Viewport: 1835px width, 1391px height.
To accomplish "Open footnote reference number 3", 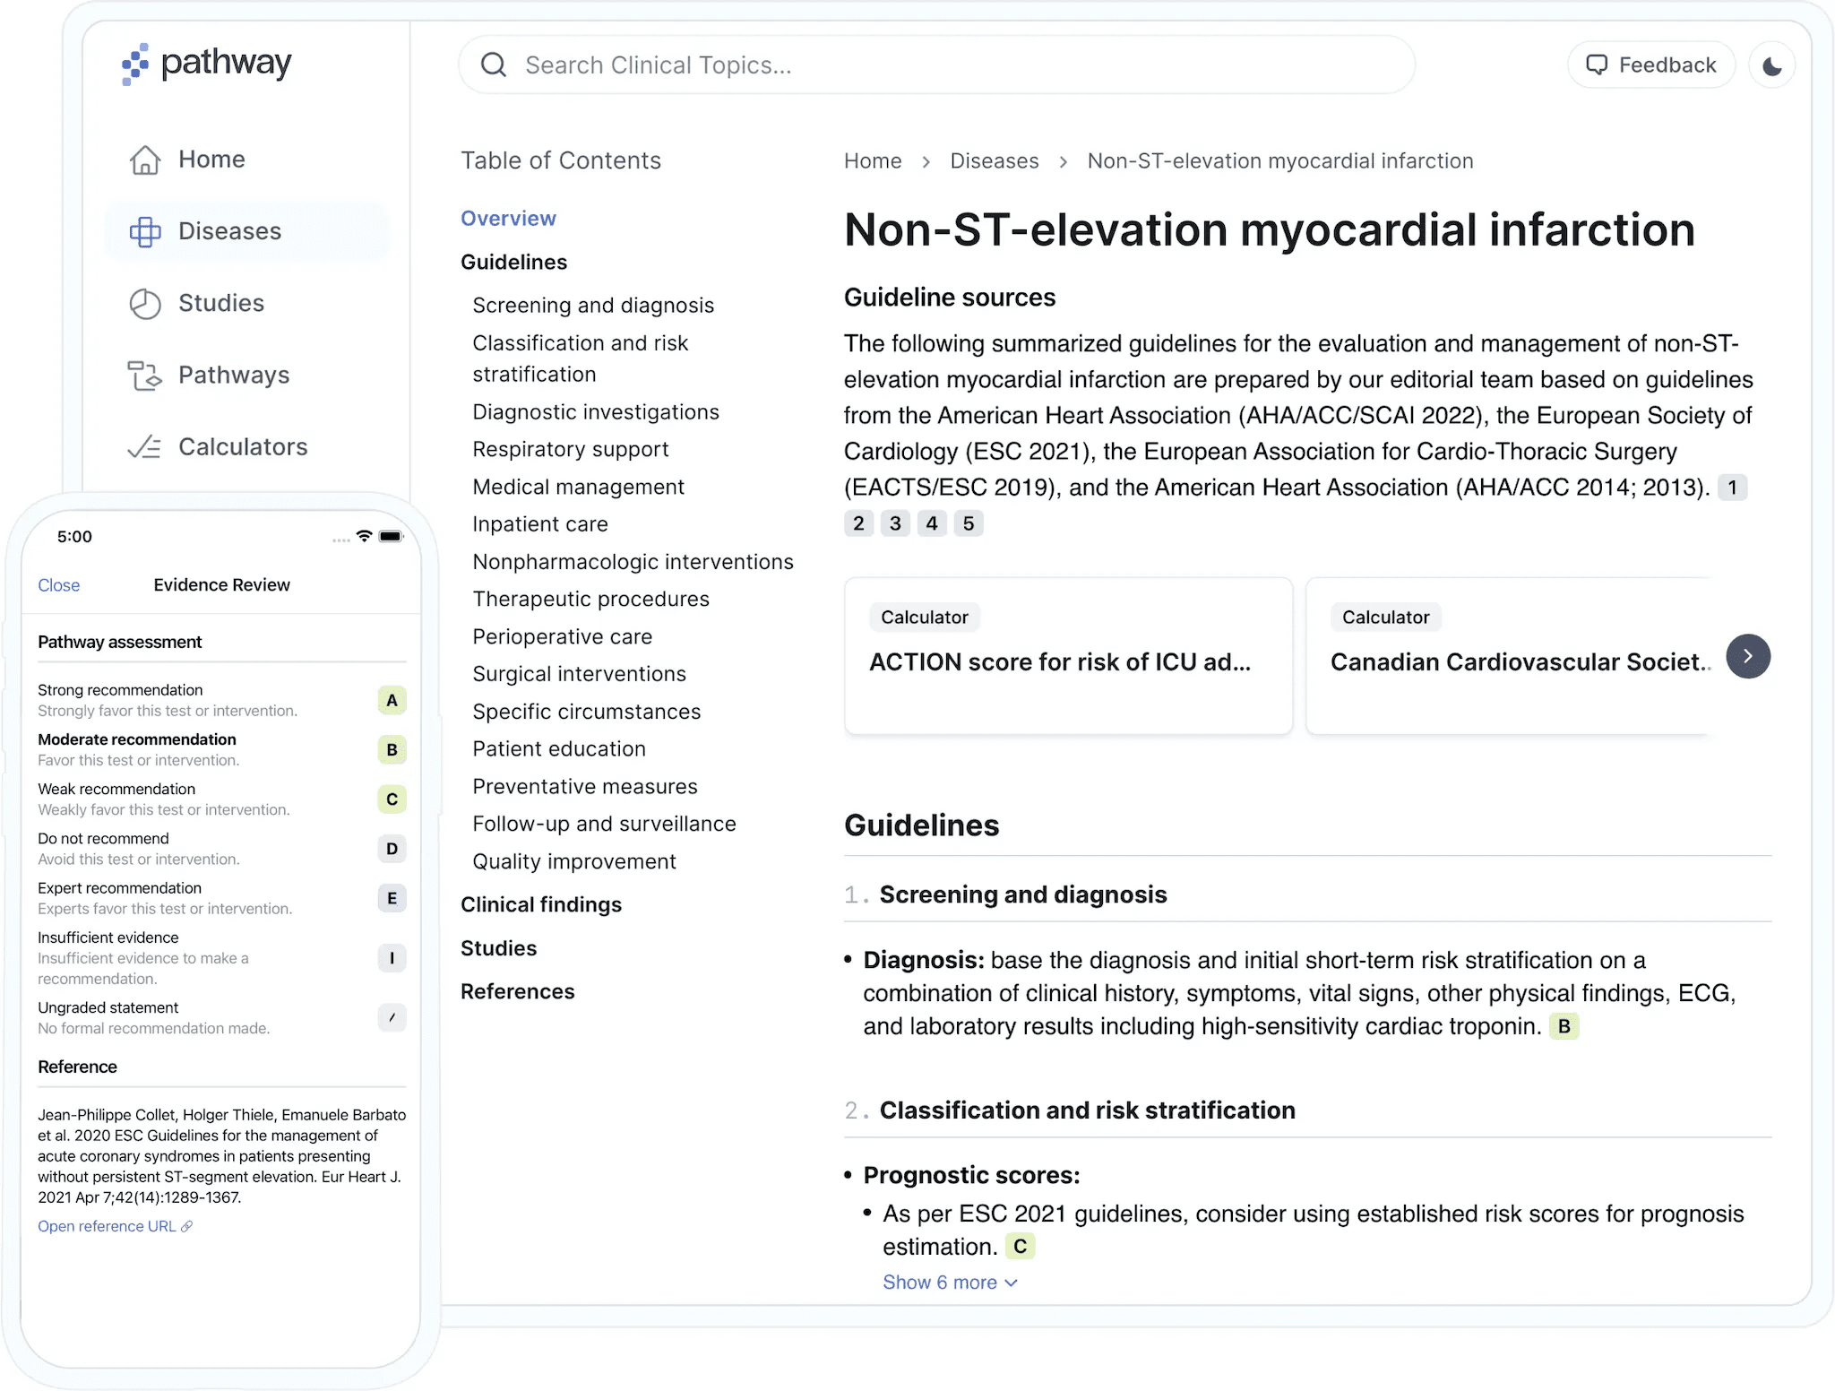I will click(895, 523).
